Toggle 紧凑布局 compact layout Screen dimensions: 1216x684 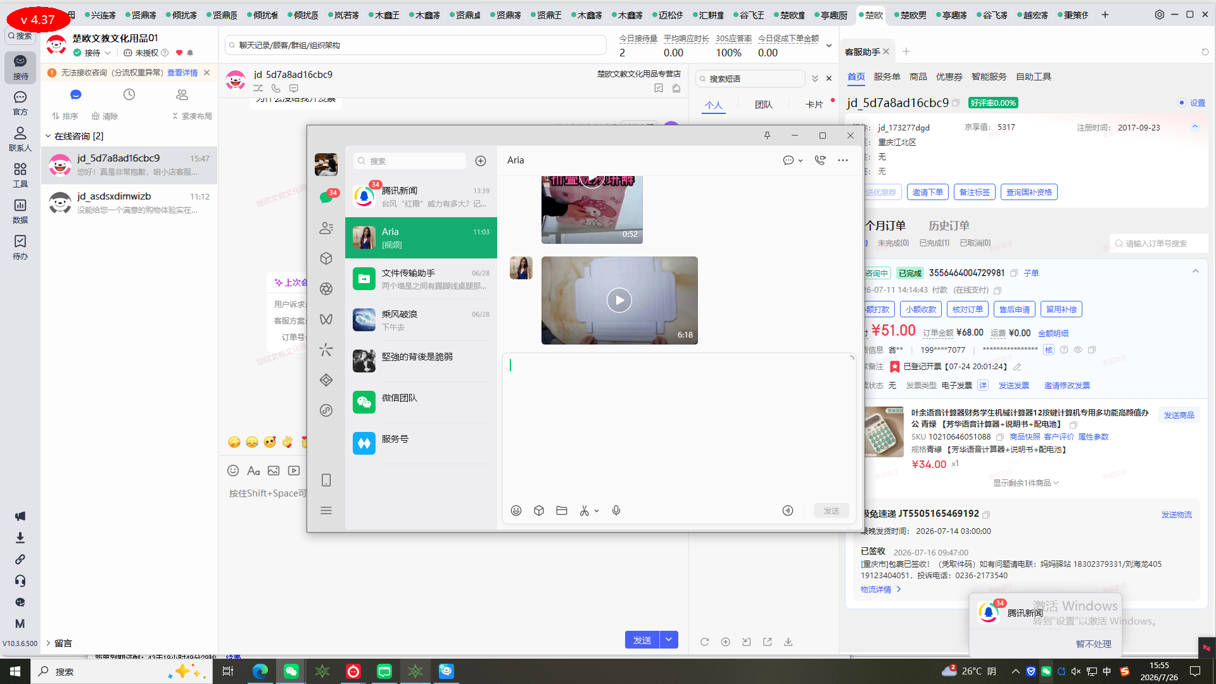(192, 116)
